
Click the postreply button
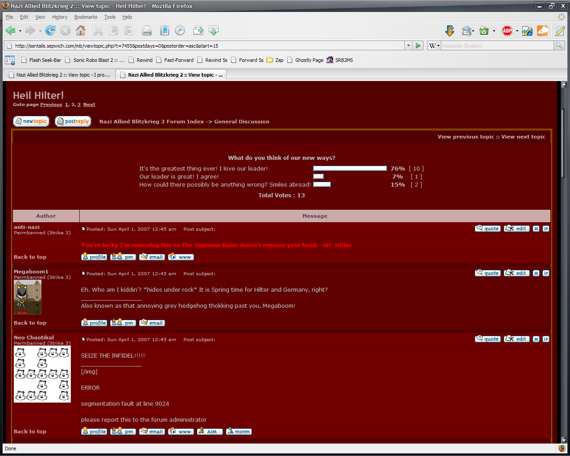(x=73, y=121)
